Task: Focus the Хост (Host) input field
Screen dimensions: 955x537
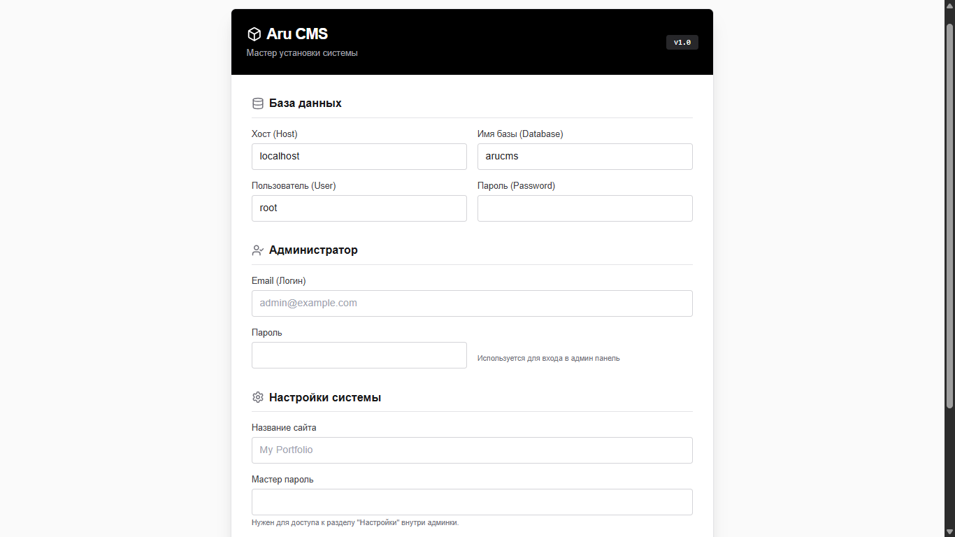Action: (359, 157)
